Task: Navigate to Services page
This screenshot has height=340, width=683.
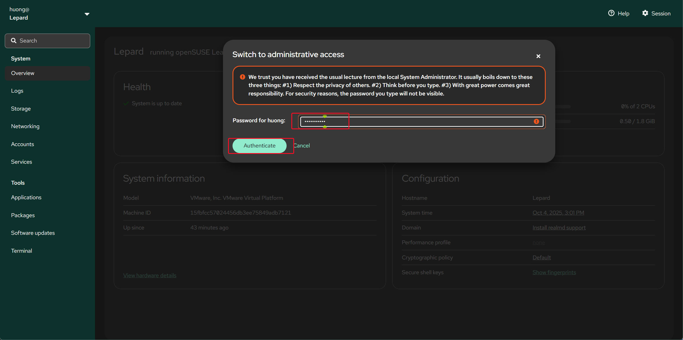Action: (x=21, y=162)
